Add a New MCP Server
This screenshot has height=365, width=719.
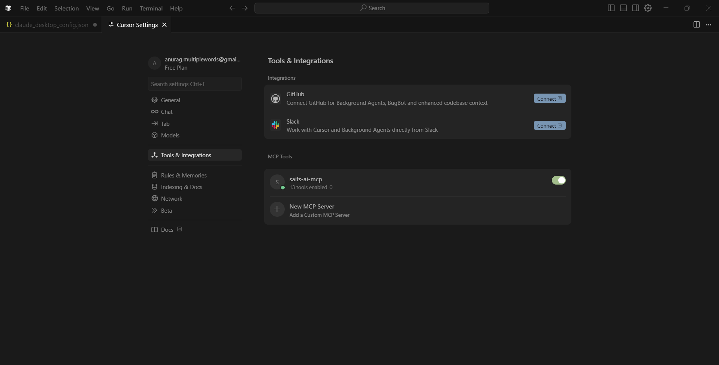pyautogui.click(x=418, y=210)
